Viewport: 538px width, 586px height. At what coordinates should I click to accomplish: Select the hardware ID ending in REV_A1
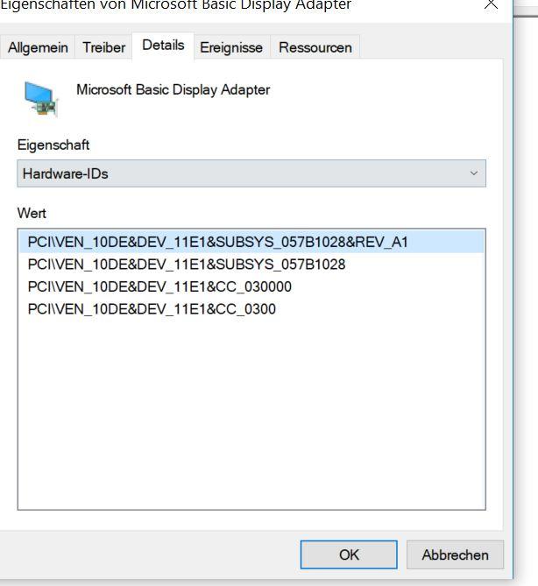pos(251,242)
